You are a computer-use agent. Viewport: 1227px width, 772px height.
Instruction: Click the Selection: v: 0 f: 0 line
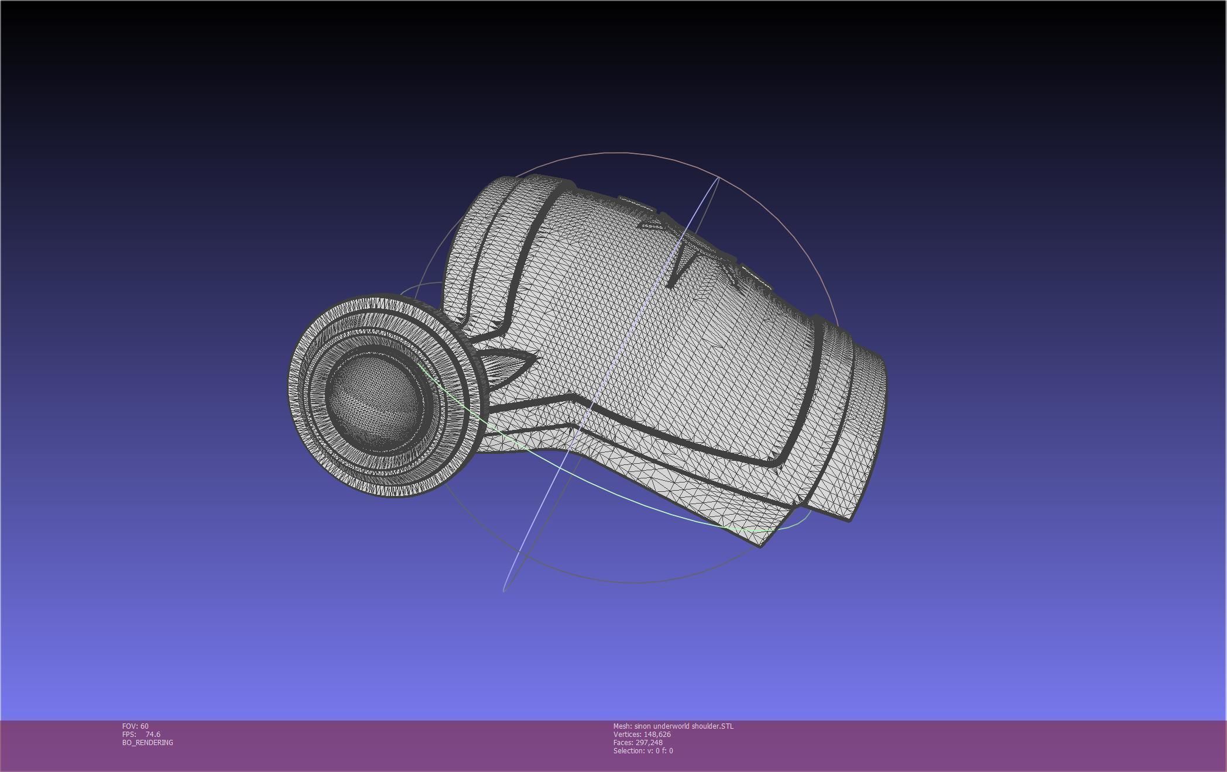tap(643, 750)
